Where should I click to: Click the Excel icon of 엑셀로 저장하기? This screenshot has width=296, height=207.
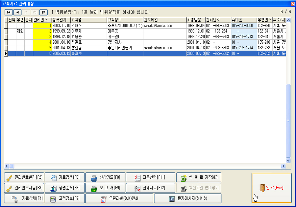184,178
